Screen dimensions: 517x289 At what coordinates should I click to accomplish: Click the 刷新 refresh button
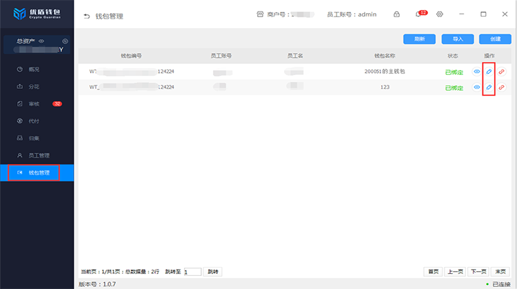(419, 39)
